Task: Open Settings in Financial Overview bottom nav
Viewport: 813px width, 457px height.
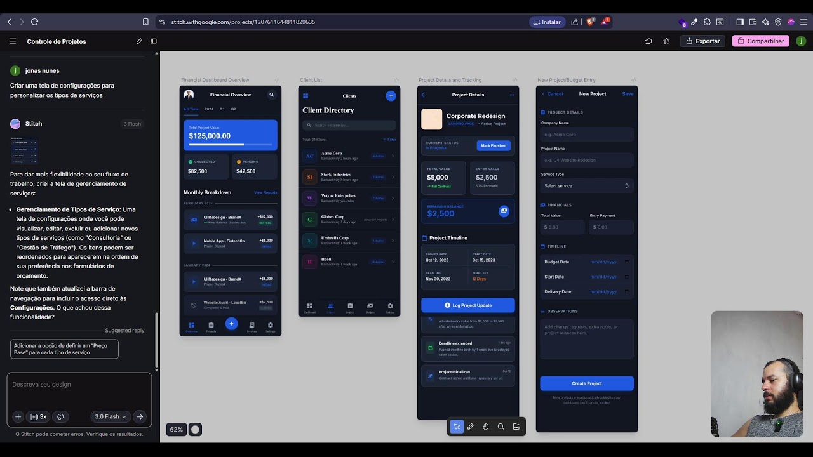Action: 271,327
